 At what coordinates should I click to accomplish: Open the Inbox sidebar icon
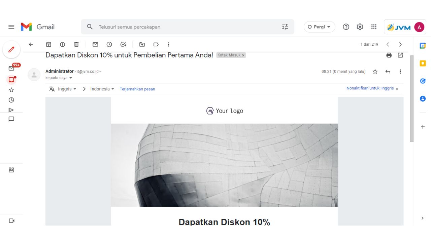pos(11,80)
